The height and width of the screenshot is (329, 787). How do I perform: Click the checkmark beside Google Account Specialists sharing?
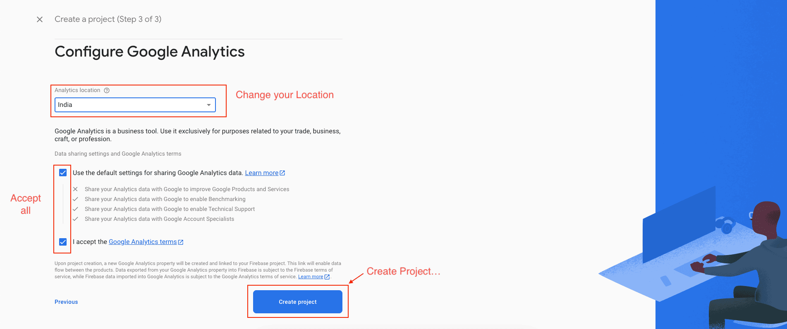[75, 219]
